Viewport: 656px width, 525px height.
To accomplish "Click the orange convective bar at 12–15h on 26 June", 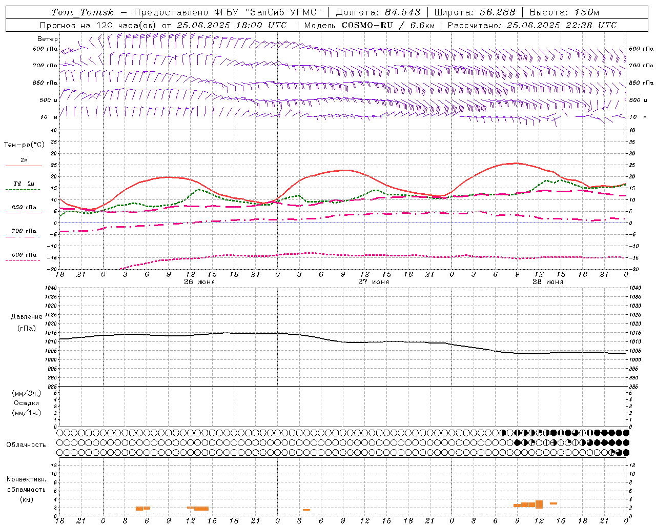I will (201, 509).
